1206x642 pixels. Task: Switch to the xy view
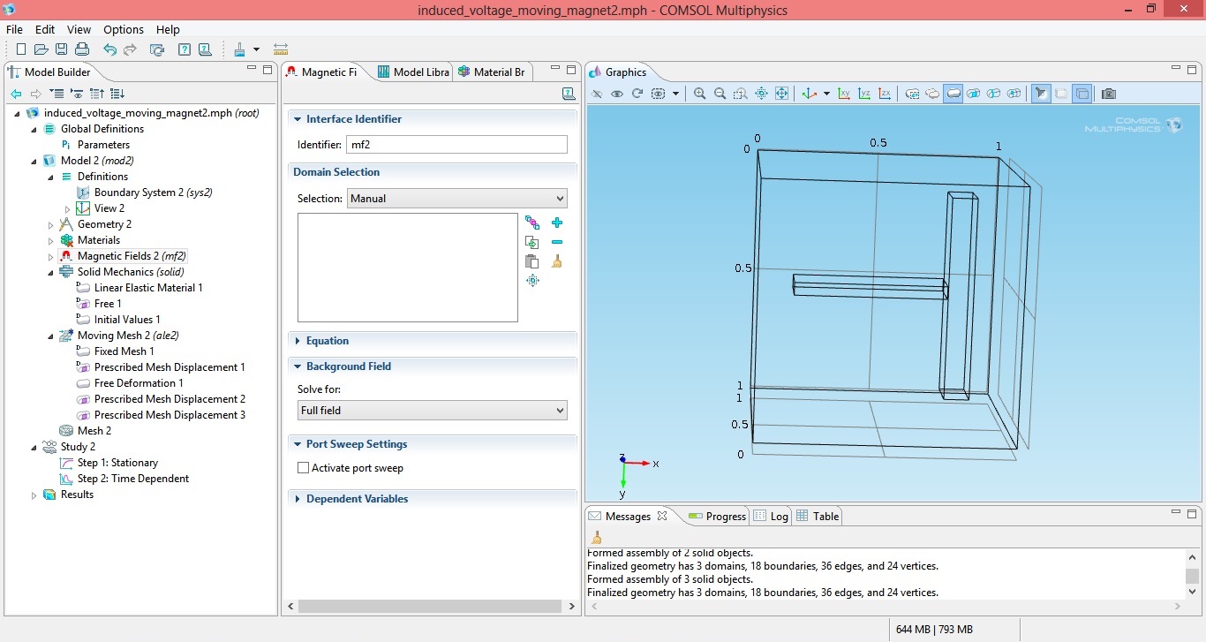(x=844, y=94)
